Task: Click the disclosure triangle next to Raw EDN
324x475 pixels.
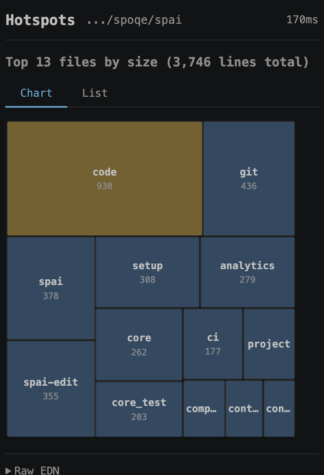Action: (10, 470)
